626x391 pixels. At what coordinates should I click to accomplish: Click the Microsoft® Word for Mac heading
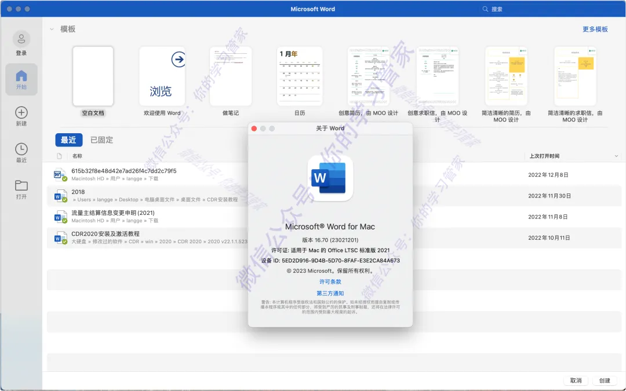(330, 226)
